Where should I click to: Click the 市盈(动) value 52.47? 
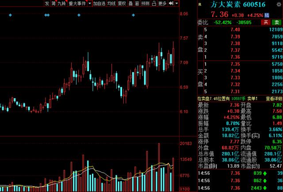(276, 166)
